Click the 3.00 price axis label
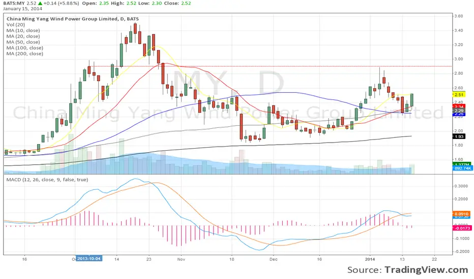The width and height of the screenshot is (474, 279). click(x=459, y=59)
